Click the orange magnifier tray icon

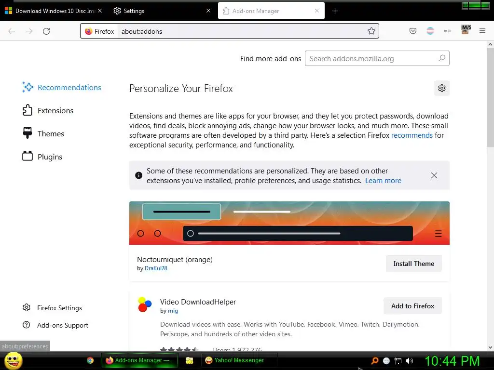click(375, 360)
